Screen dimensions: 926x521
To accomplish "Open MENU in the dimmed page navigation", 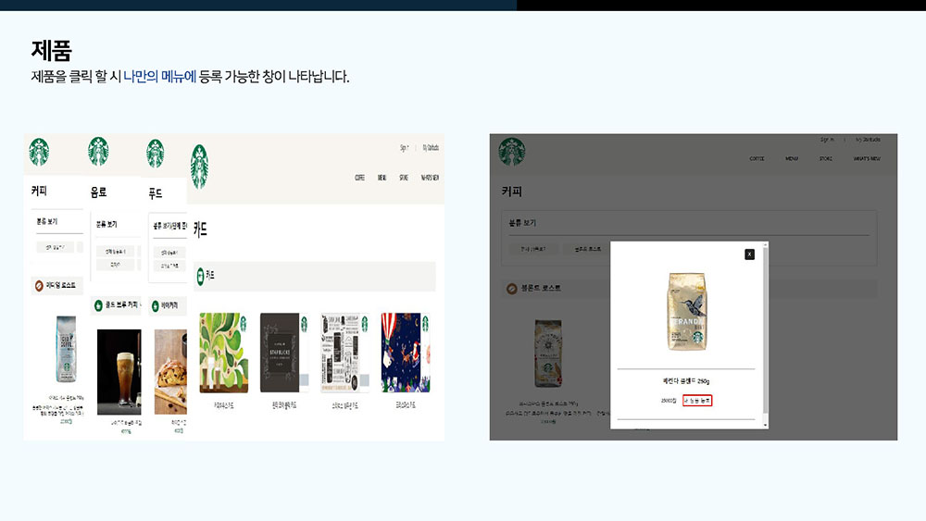I will [792, 159].
